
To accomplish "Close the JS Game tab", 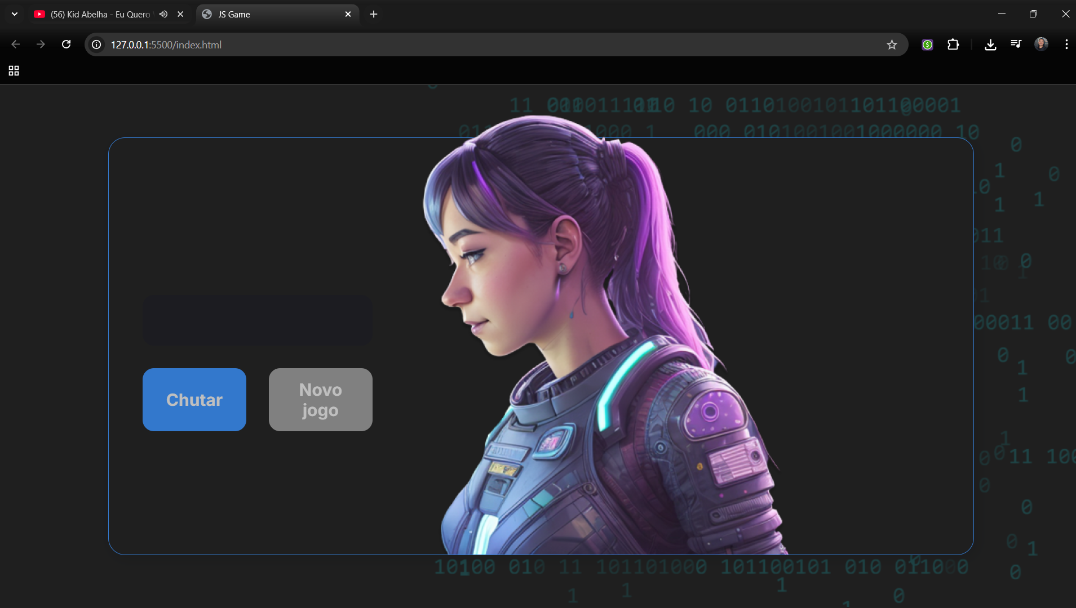I will tap(348, 14).
